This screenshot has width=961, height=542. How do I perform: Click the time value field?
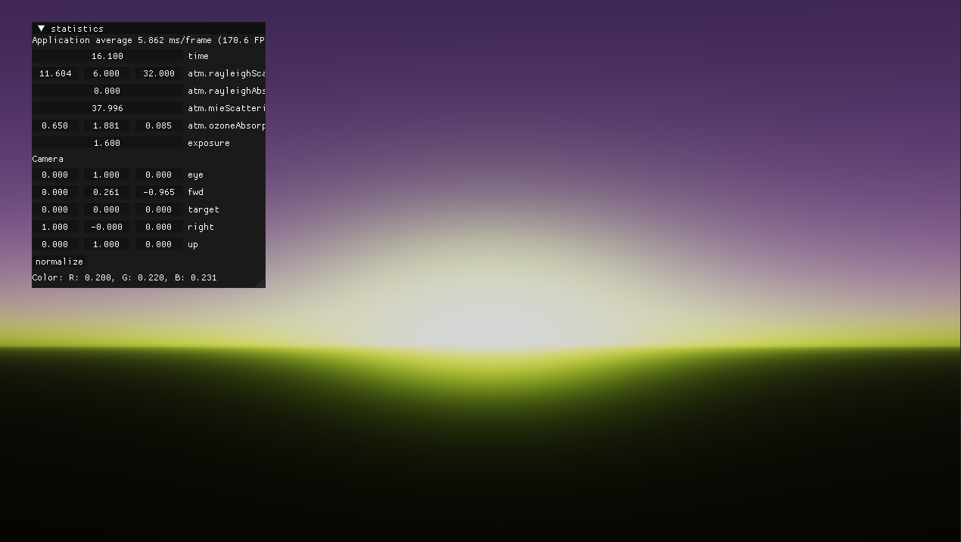[x=107, y=56]
